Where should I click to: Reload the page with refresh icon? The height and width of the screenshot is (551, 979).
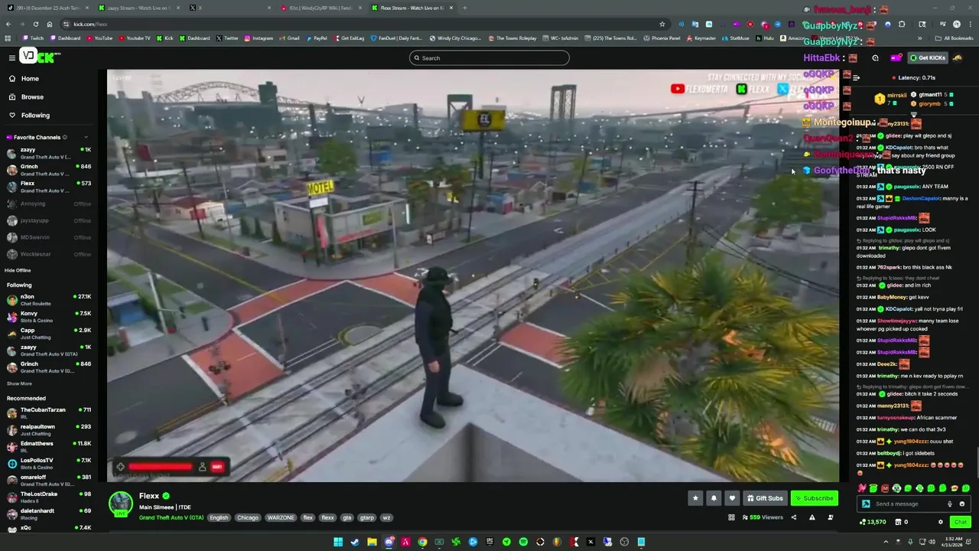click(x=35, y=24)
